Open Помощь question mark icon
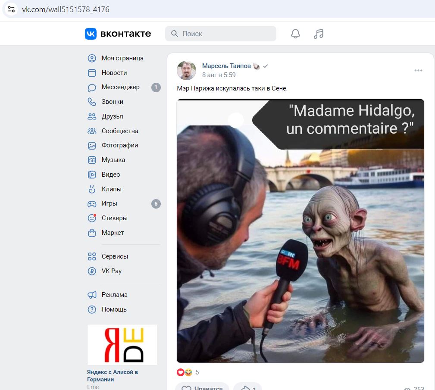The width and height of the screenshot is (435, 390). coord(92,309)
